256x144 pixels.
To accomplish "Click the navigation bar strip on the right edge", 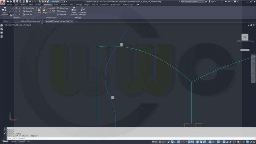I will pyautogui.click(x=253, y=69).
